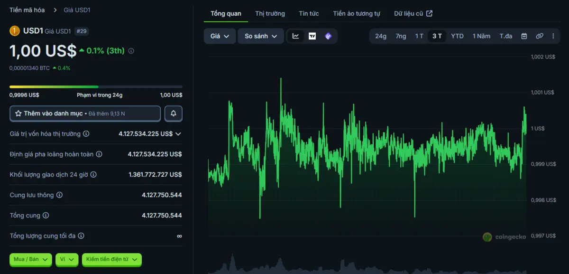Copy chart link via chain icon

(539, 36)
